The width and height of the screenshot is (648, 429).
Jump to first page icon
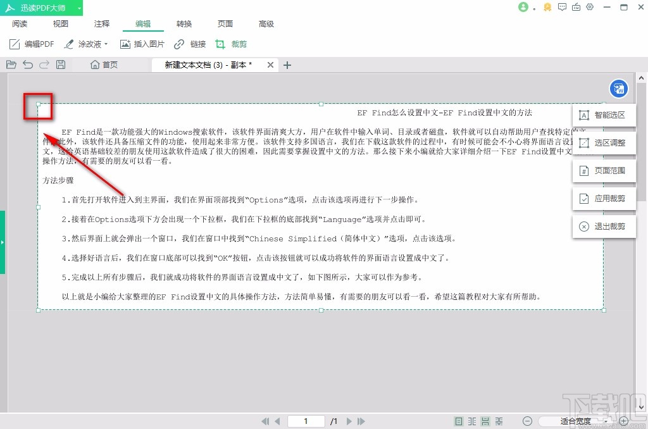pyautogui.click(x=265, y=421)
